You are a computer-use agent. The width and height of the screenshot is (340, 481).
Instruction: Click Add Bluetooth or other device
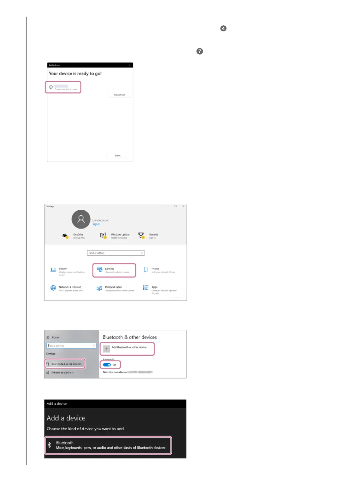127,349
